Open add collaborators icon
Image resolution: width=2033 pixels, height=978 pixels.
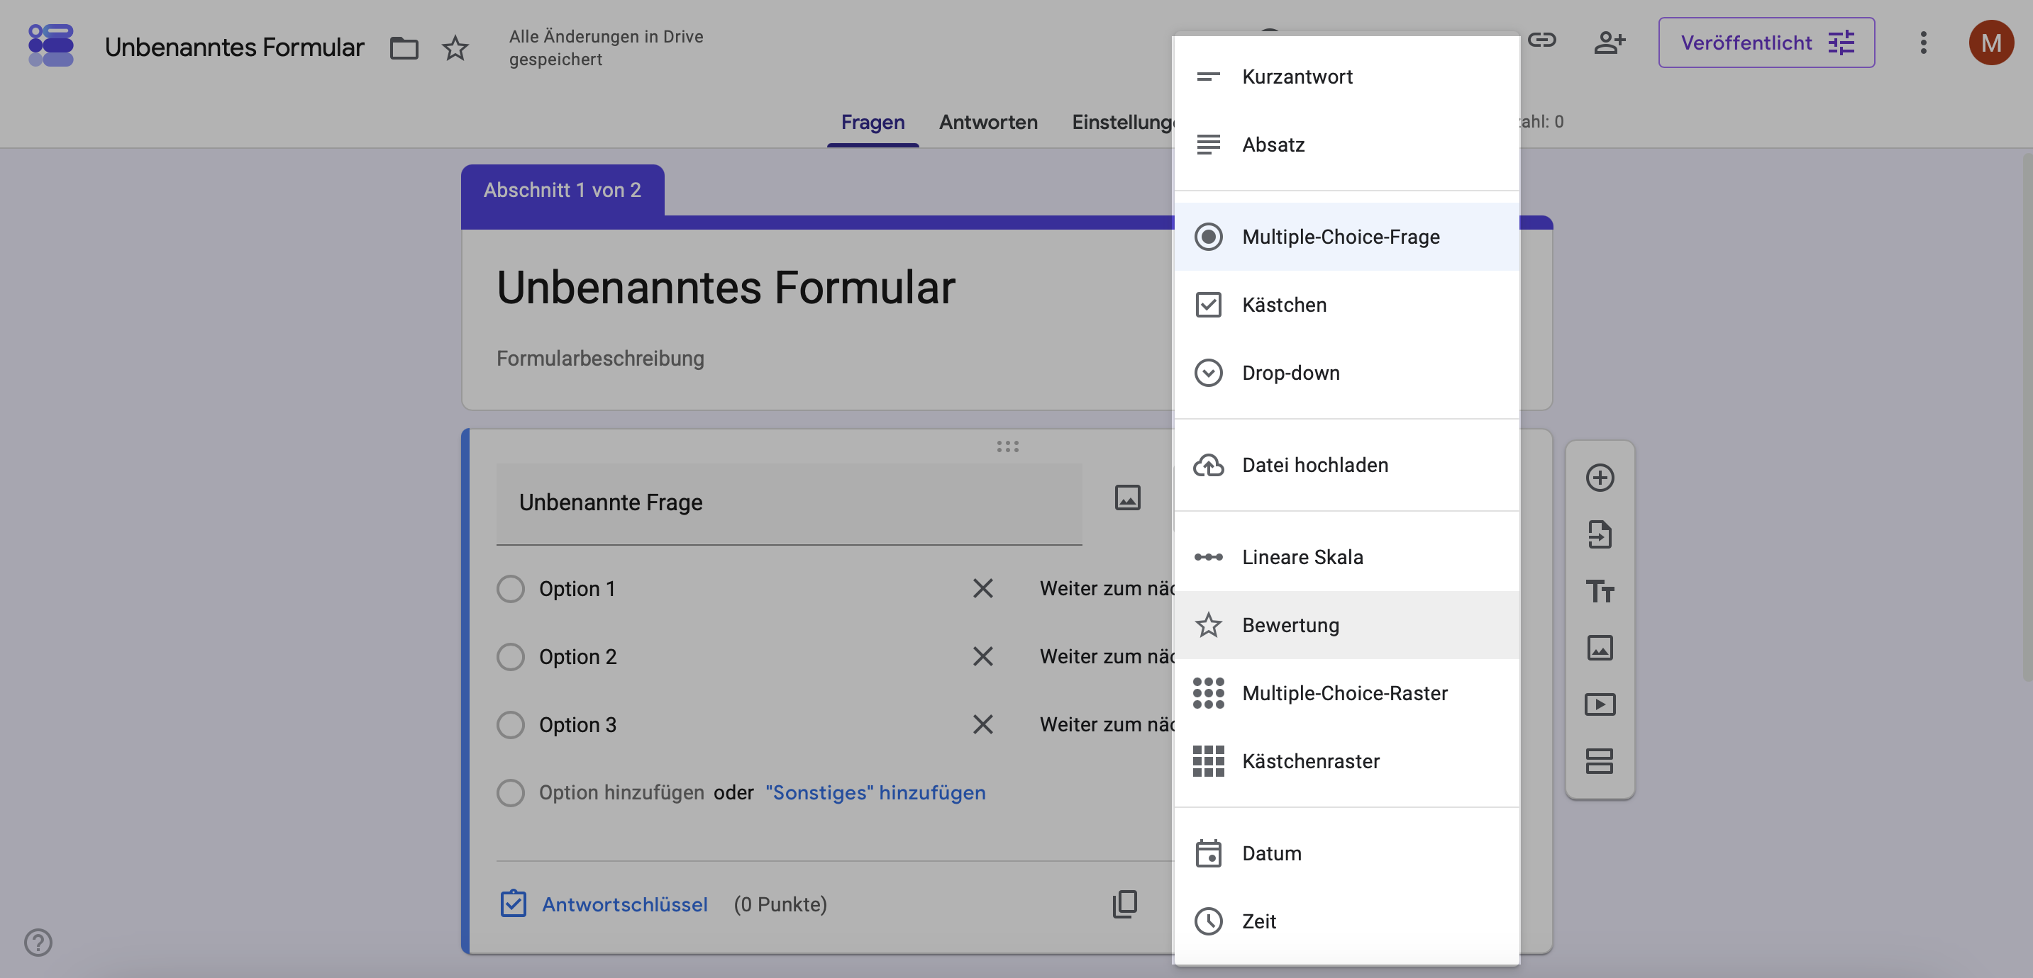tap(1610, 42)
